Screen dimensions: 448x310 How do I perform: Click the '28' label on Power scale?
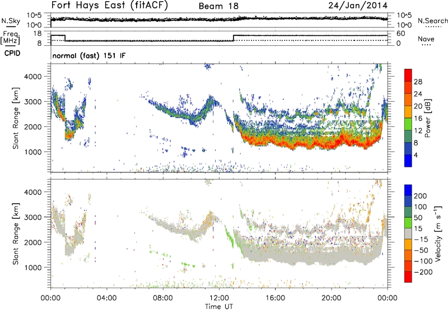tap(418, 82)
